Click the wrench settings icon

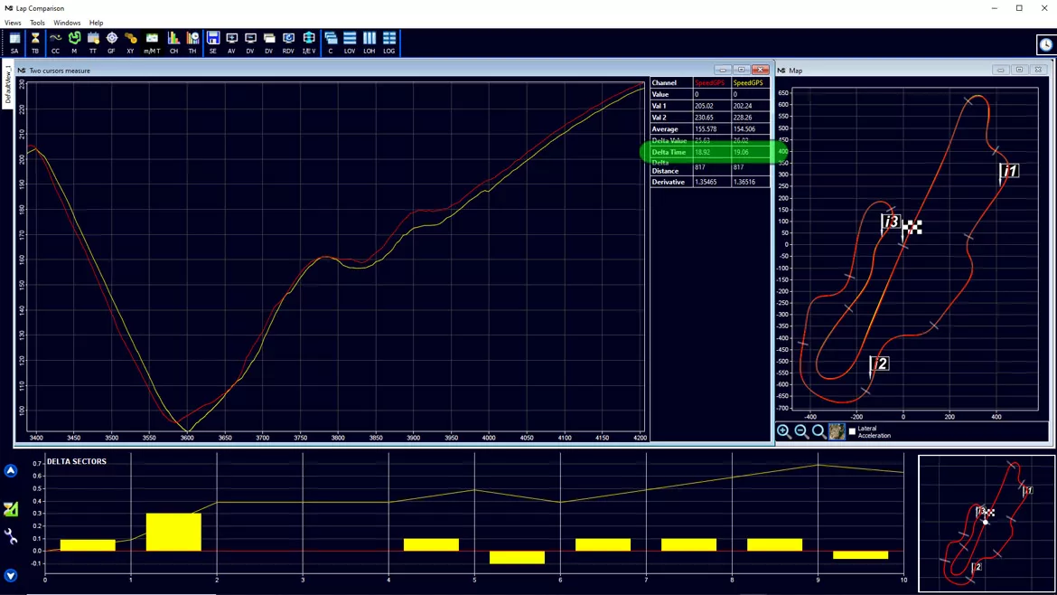coord(11,536)
